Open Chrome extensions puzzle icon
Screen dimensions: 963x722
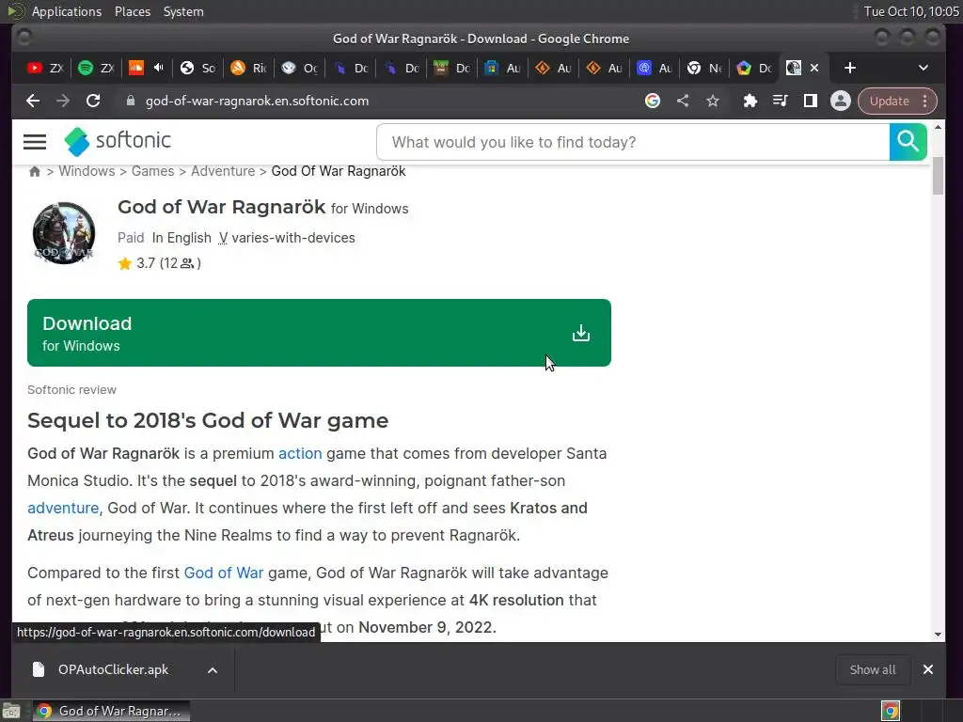(750, 102)
